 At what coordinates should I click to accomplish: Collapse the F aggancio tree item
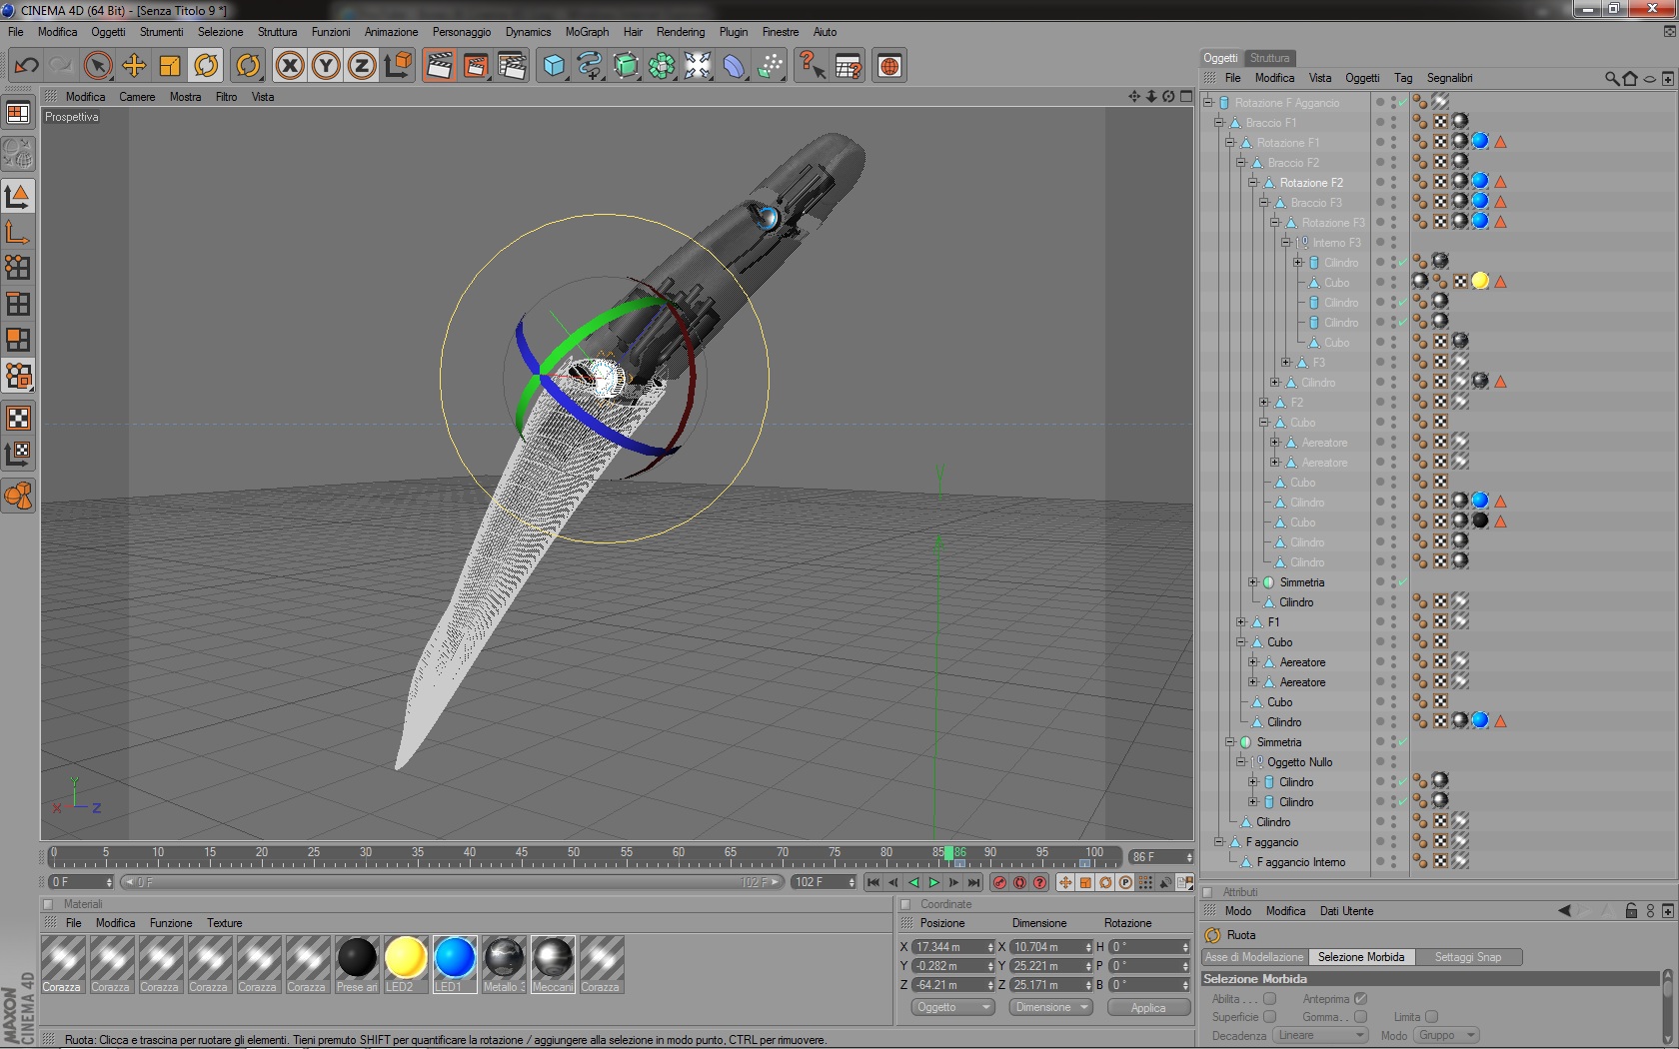click(1219, 842)
